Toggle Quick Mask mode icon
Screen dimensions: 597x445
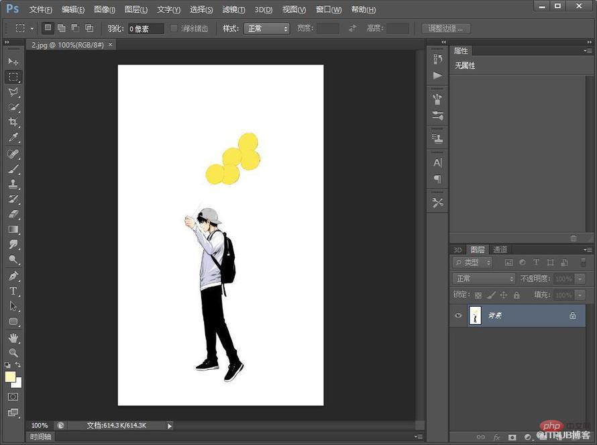click(13, 397)
